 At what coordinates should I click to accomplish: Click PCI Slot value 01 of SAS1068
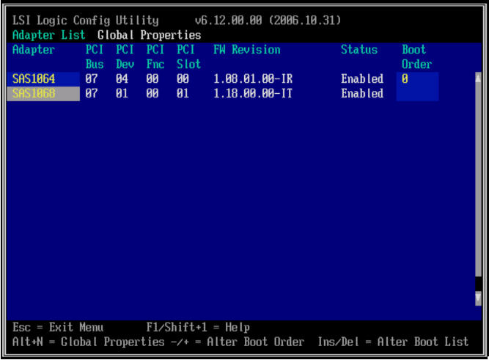tap(183, 94)
